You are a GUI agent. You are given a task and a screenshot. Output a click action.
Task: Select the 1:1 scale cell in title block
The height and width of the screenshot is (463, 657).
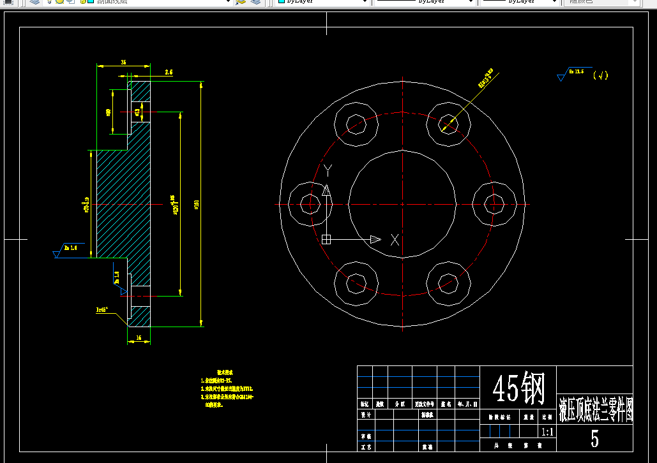tap(547, 432)
